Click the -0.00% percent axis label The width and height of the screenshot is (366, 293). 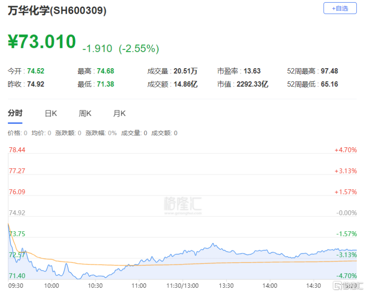[x=347, y=213]
